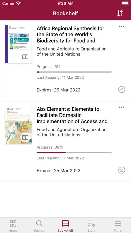Go to the Search tab
The width and height of the screenshot is (131, 233).
pos(39,226)
